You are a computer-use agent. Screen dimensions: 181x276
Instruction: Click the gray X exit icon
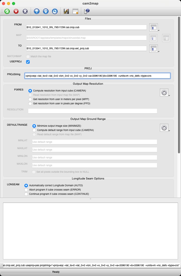click(25, 11)
